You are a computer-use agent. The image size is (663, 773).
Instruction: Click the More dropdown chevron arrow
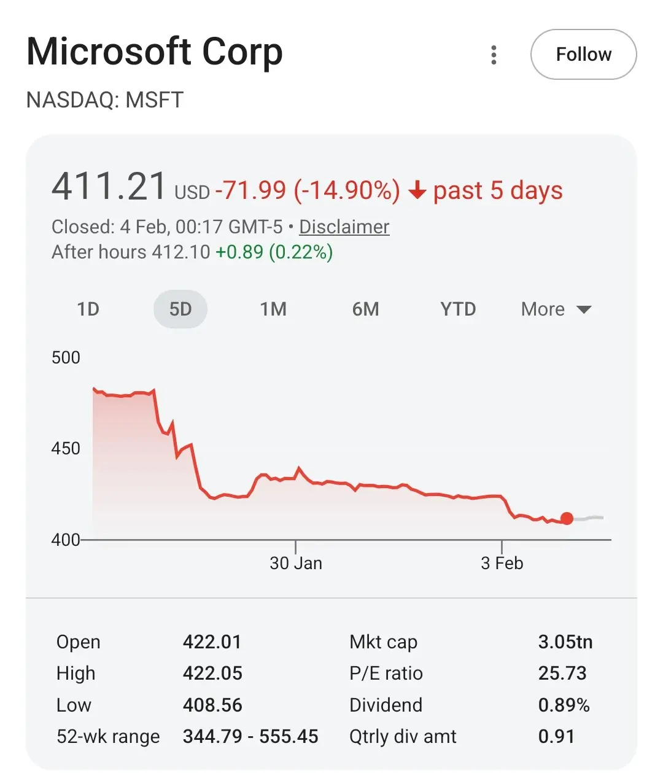(584, 309)
